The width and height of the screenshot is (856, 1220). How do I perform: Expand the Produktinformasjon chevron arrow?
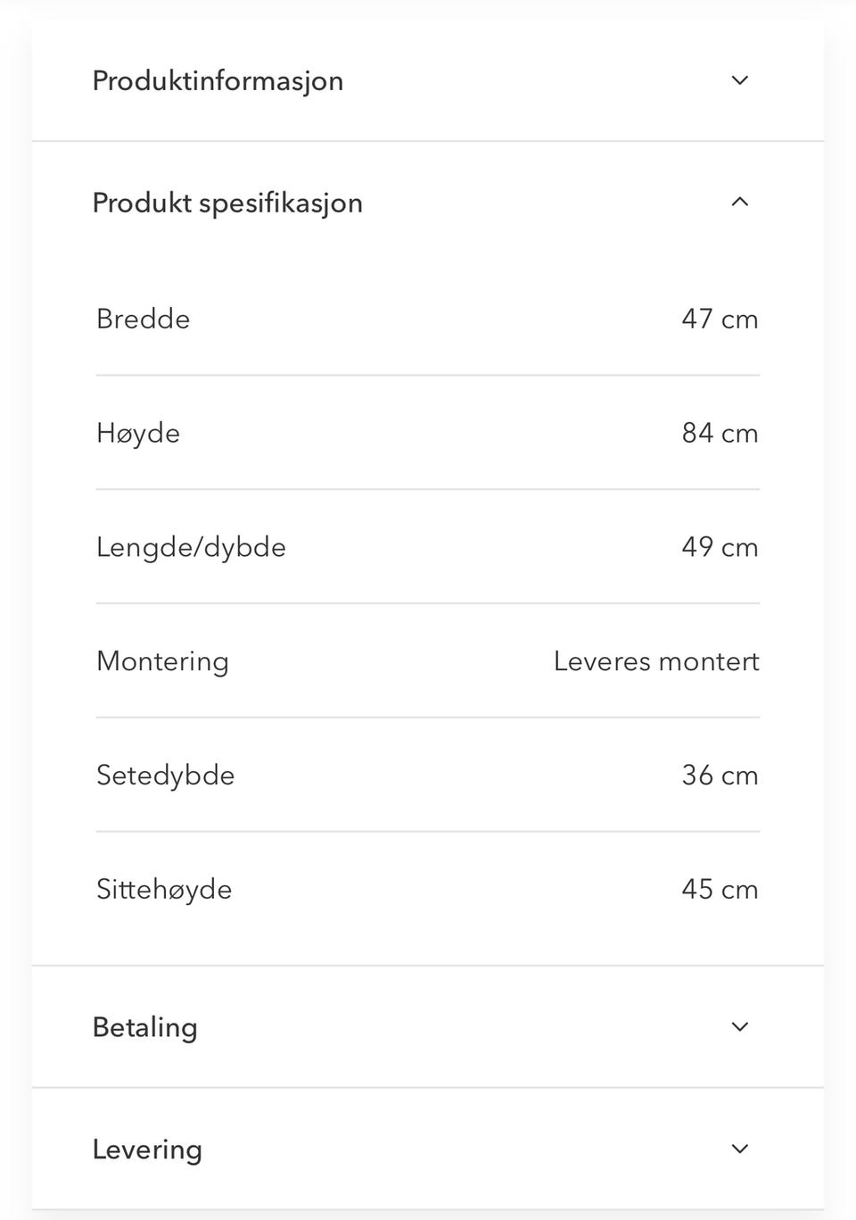(739, 80)
